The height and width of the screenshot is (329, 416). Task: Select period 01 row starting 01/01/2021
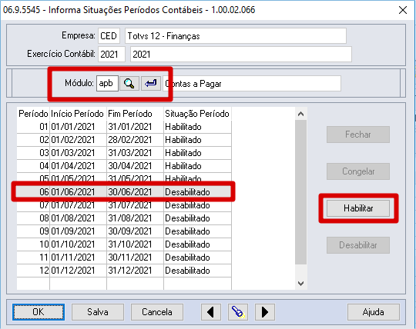click(124, 127)
